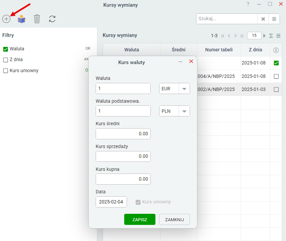This screenshot has height=241, width=286.
Task: Click the Waluta amount input field
Action: point(123,89)
